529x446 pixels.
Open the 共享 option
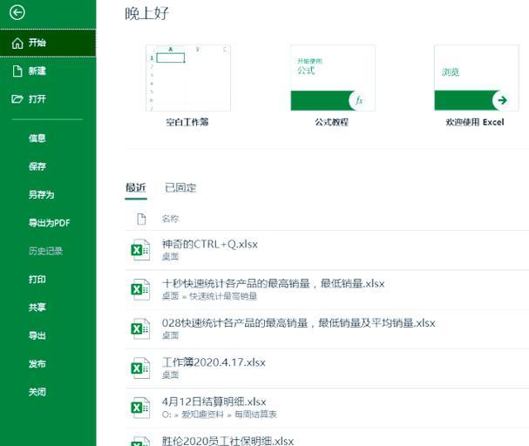[x=37, y=307]
